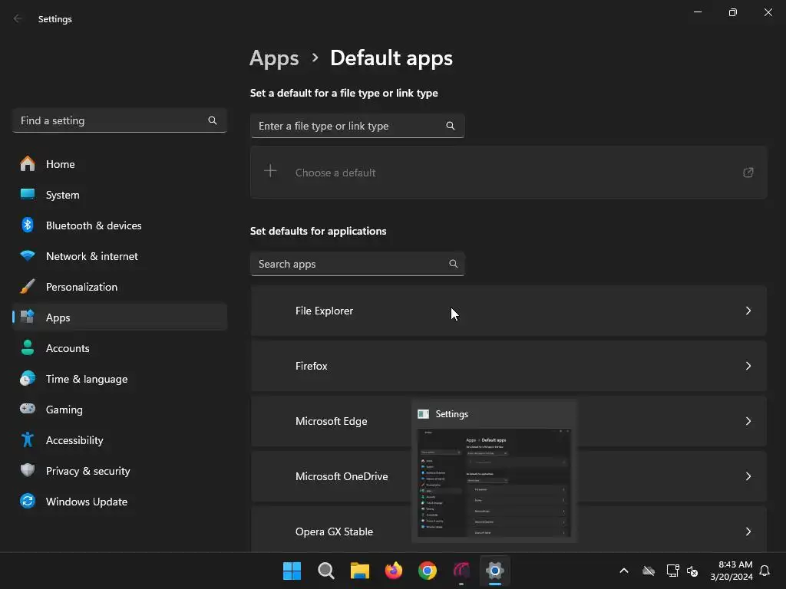Click the search icon in file type field
This screenshot has height=589, width=786.
[x=451, y=126]
